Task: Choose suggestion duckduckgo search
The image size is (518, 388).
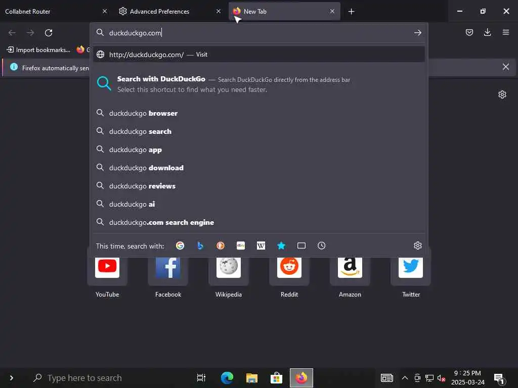Action: coord(259,131)
